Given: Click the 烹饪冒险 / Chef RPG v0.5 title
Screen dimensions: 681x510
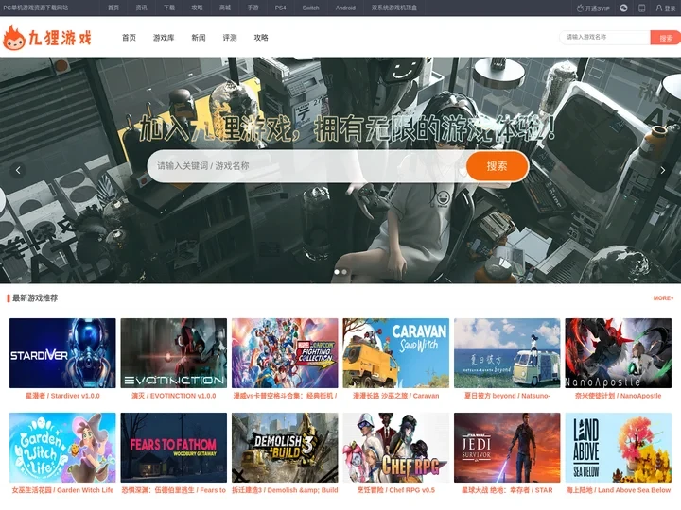Looking at the screenshot, I should click(x=396, y=490).
